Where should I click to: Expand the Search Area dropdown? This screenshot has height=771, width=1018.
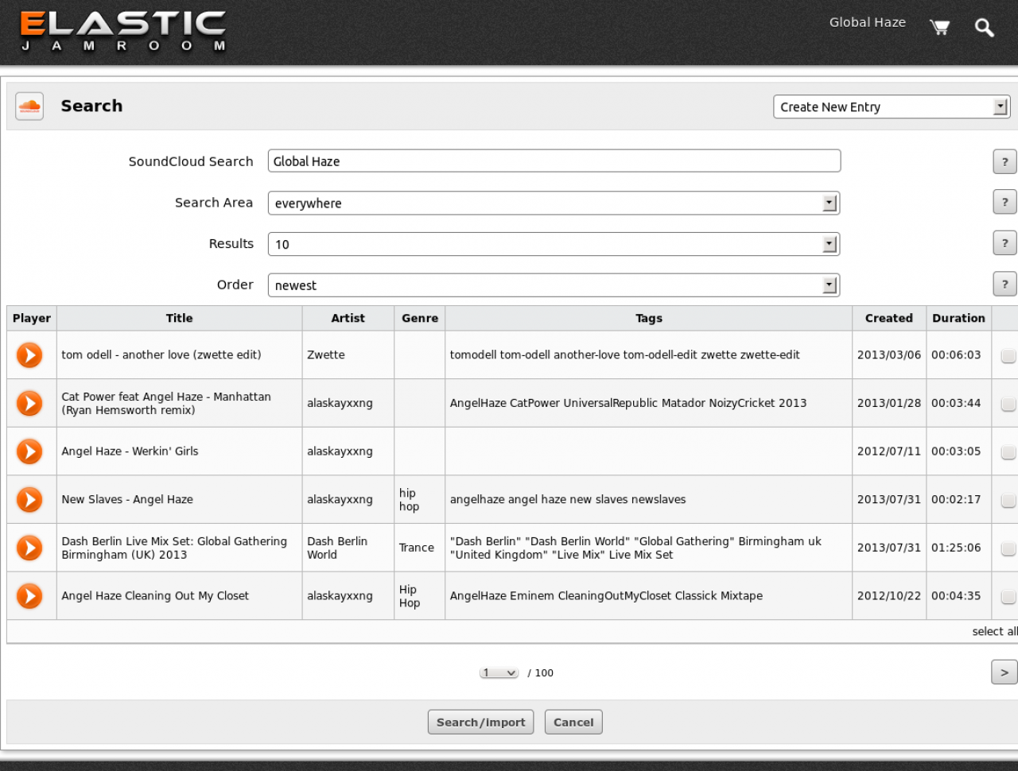click(x=554, y=203)
